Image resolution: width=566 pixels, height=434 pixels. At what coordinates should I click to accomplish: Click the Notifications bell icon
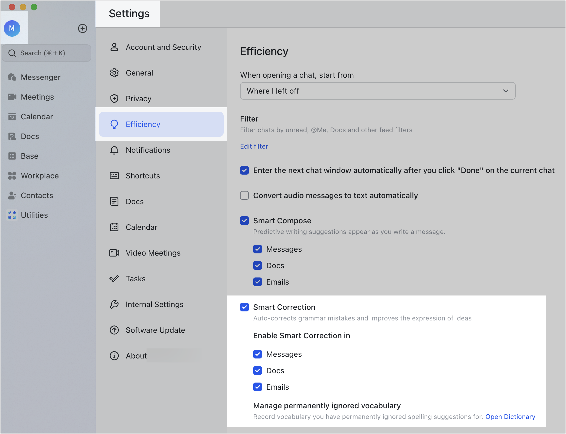[114, 150]
